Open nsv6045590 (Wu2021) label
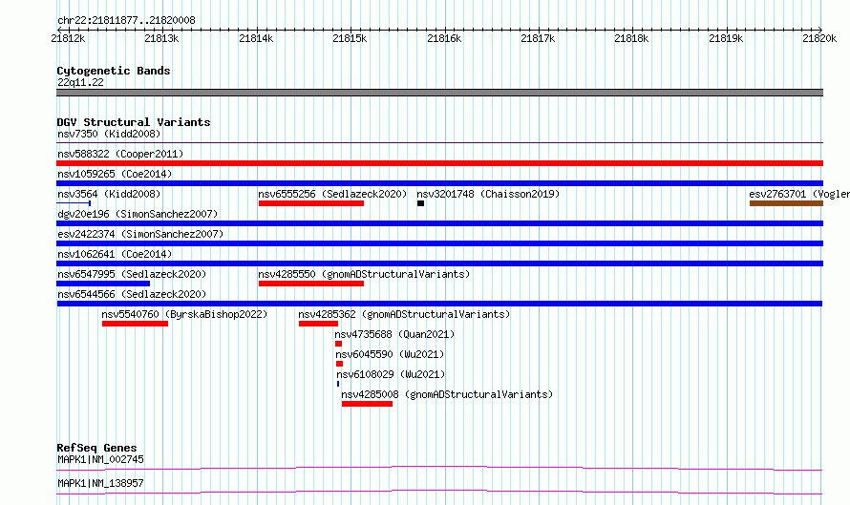The image size is (850, 505). click(390, 354)
